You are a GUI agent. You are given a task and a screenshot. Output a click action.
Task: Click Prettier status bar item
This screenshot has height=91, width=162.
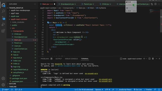(148, 89)
